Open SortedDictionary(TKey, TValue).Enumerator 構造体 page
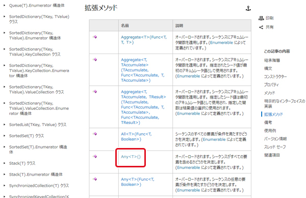The width and height of the screenshot is (306, 198). tap(35, 35)
